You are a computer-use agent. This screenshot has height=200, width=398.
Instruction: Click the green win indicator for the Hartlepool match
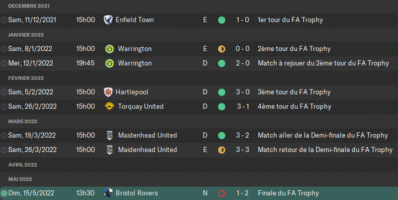(x=221, y=92)
